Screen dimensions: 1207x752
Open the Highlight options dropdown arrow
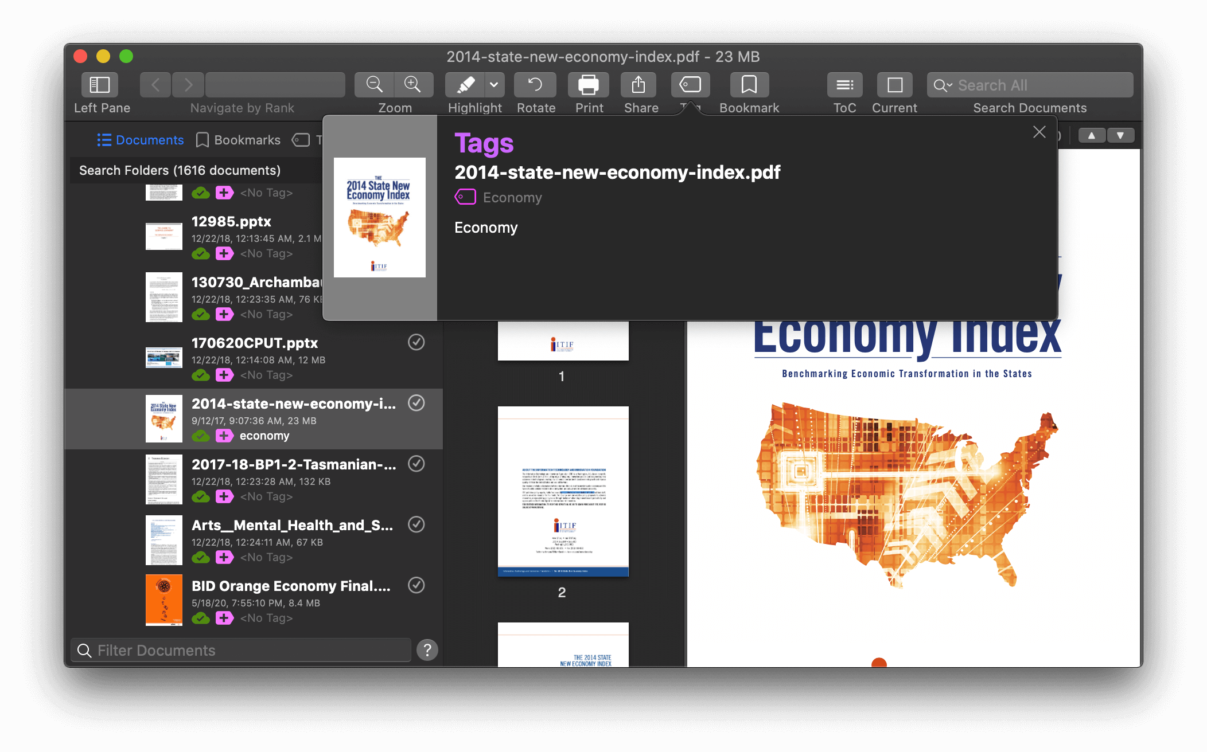point(494,85)
